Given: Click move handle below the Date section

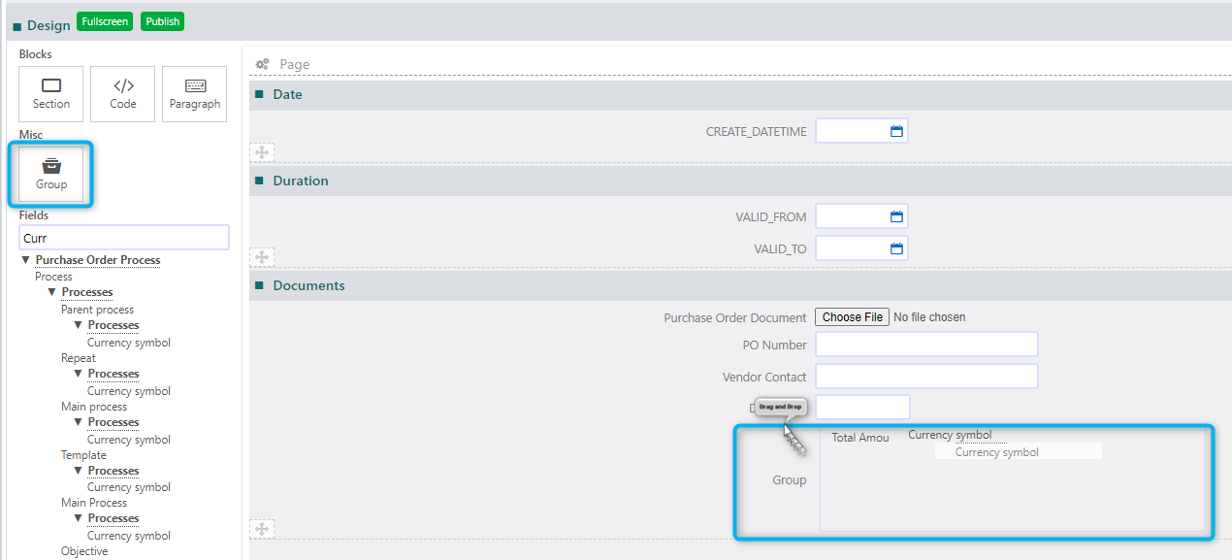Looking at the screenshot, I should coord(262,152).
